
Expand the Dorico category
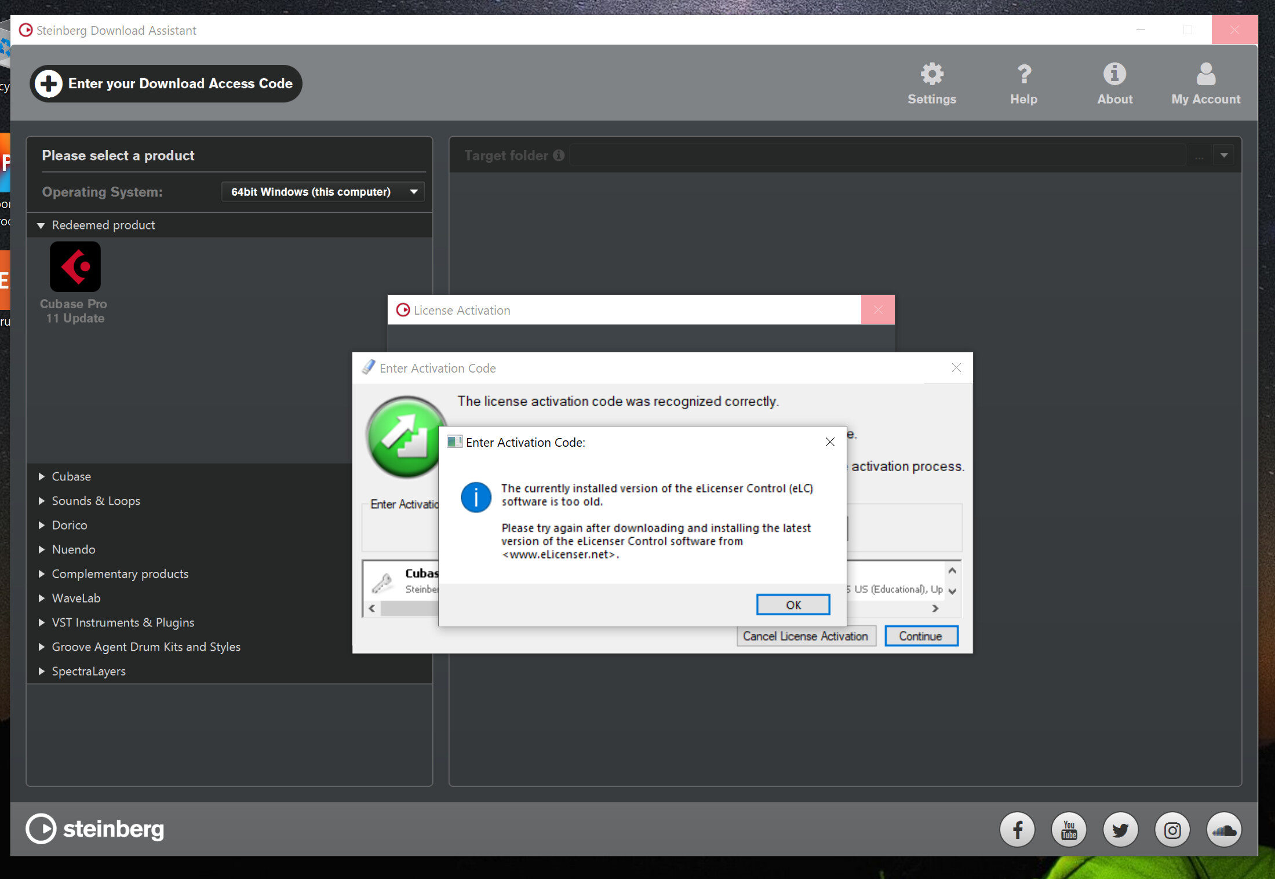coord(41,525)
